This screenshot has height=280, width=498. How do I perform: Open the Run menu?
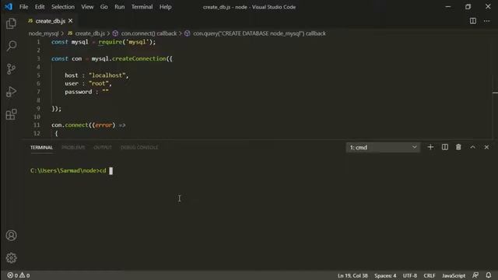pos(120,7)
